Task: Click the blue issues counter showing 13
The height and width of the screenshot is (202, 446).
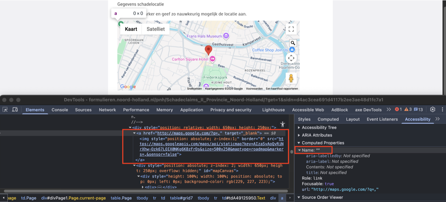Action: 418,110
